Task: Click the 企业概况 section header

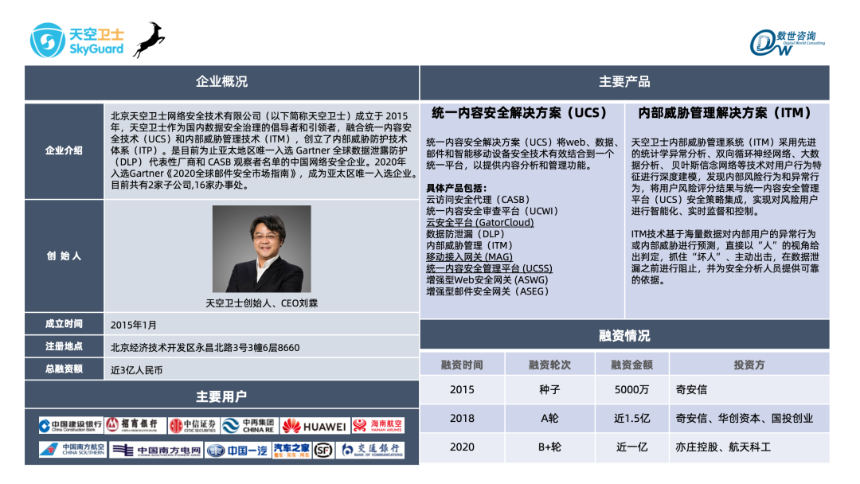Action: (221, 82)
